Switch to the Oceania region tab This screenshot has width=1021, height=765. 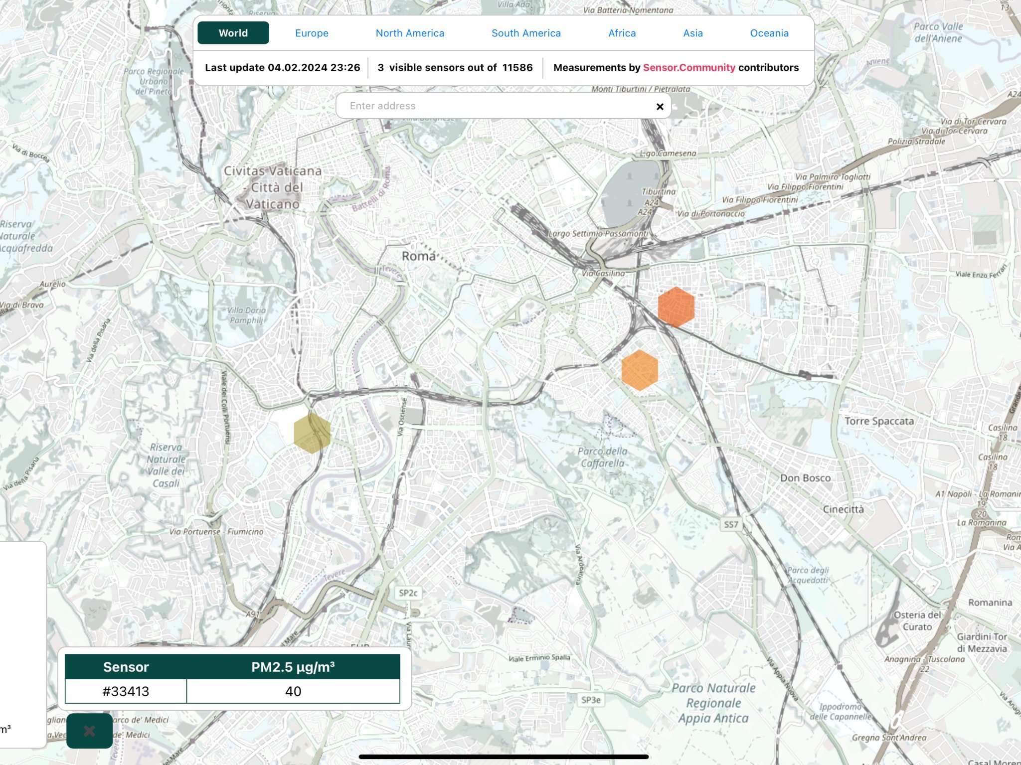click(x=769, y=33)
